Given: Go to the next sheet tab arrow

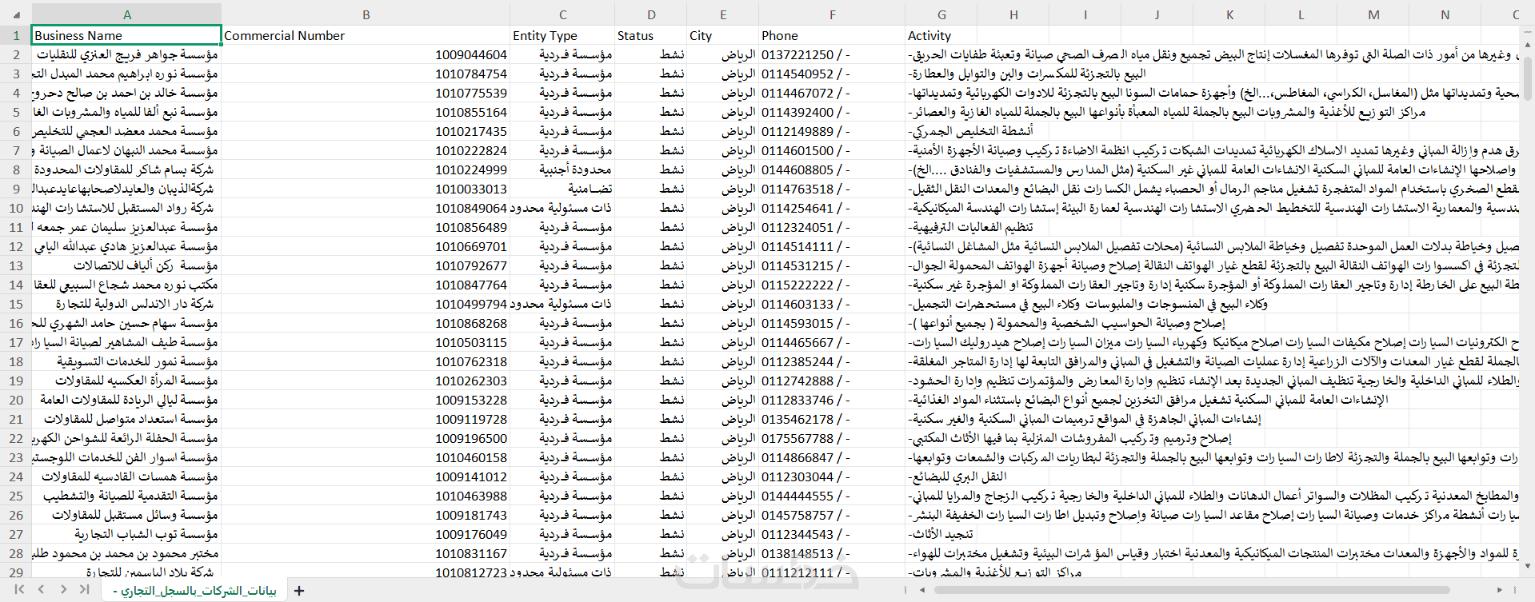Looking at the screenshot, I should (63, 590).
